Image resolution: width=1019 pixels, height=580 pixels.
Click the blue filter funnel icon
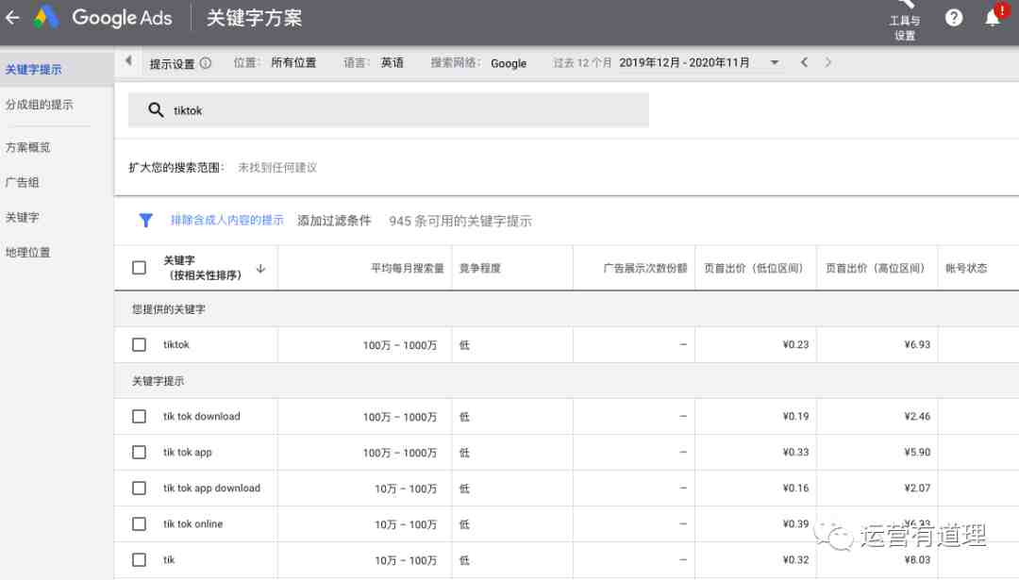coord(145,221)
